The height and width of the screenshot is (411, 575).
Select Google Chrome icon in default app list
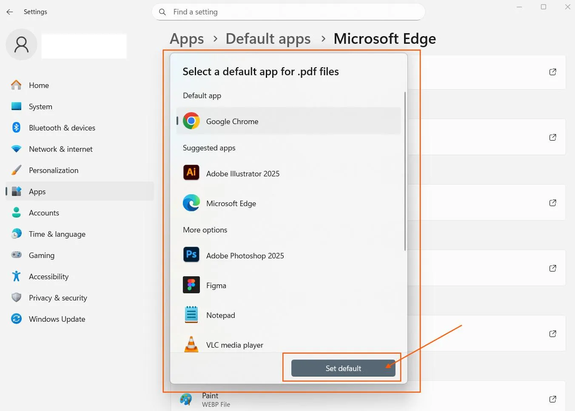[x=191, y=121]
